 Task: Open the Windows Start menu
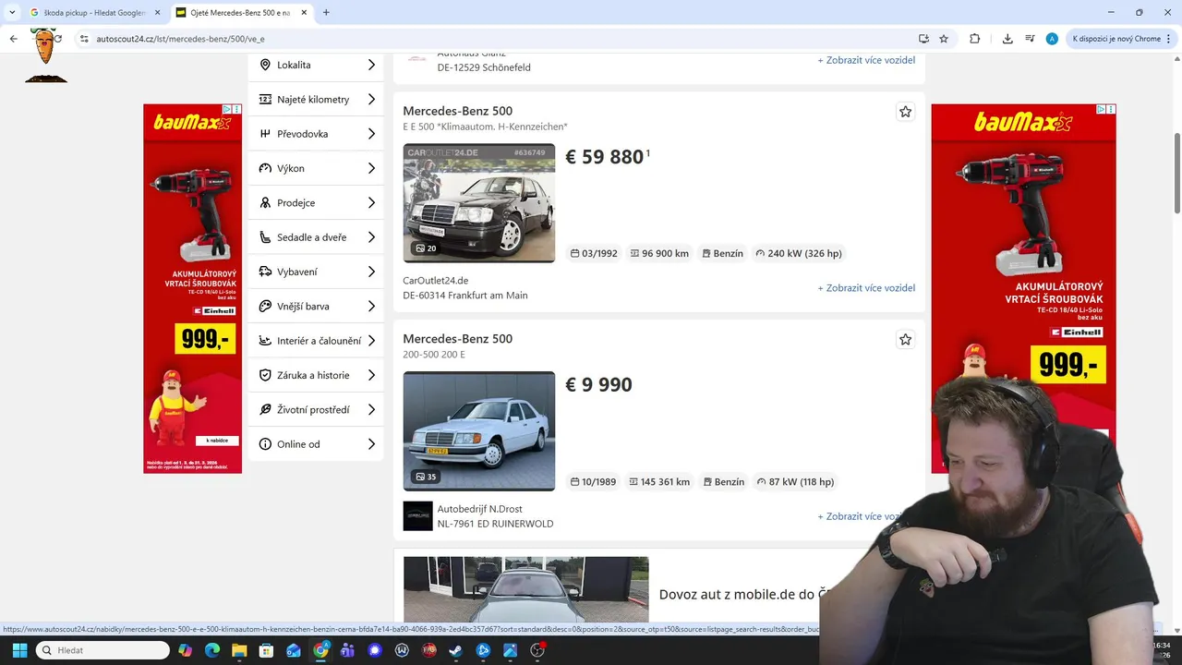coord(19,650)
